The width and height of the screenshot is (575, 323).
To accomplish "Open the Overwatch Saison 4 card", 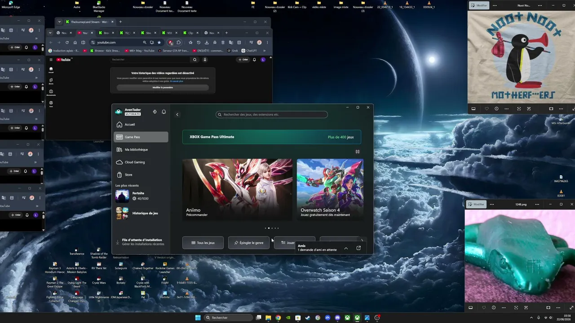I will click(330, 189).
